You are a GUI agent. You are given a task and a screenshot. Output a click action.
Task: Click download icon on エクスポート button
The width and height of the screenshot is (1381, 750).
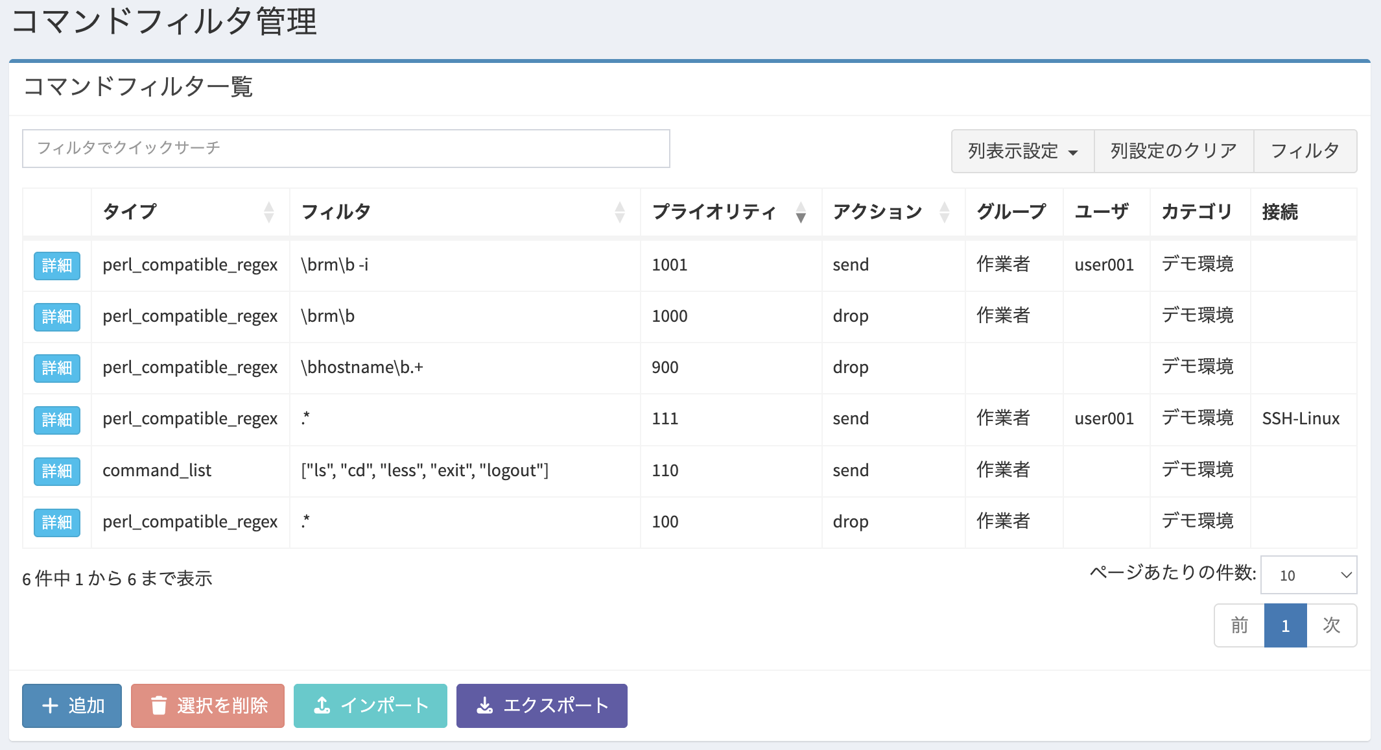point(485,705)
